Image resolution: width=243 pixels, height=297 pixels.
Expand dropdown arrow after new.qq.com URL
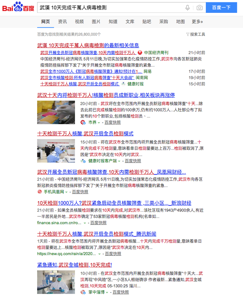(x=99, y=254)
